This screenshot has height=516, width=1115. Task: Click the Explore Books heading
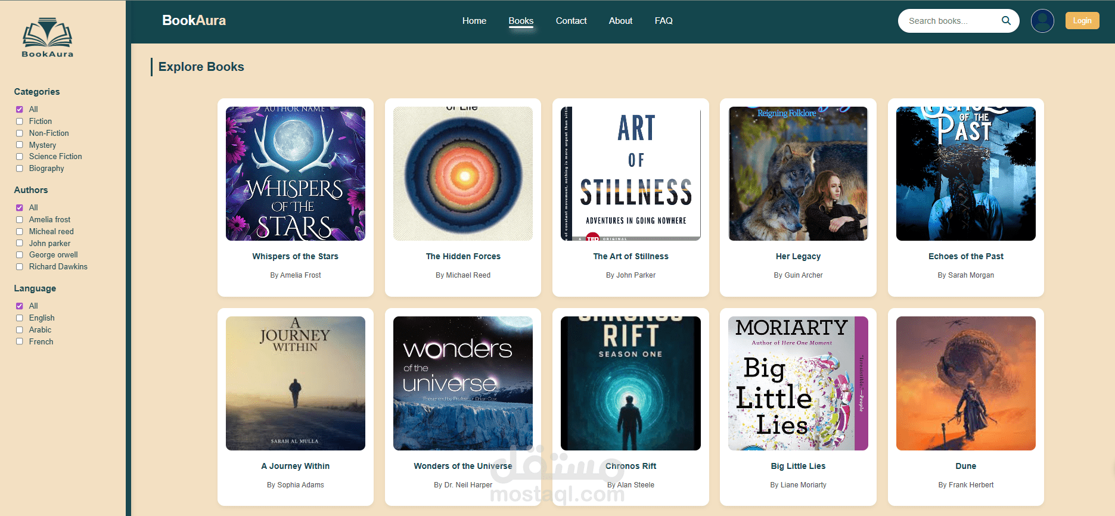(201, 67)
